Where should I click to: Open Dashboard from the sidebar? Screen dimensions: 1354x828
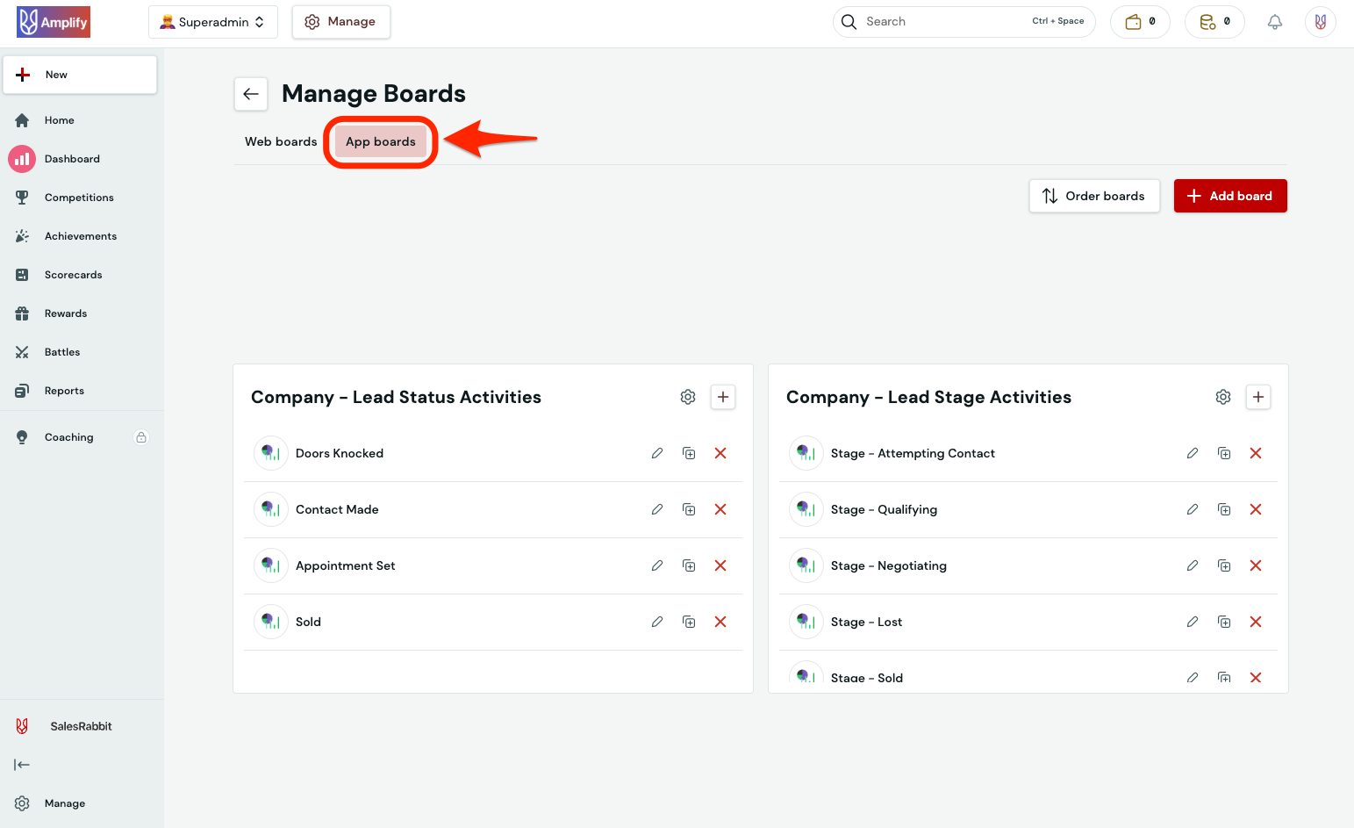coord(72,158)
